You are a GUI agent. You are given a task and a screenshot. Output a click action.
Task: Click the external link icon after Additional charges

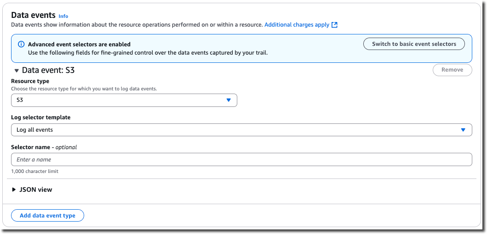pyautogui.click(x=335, y=25)
